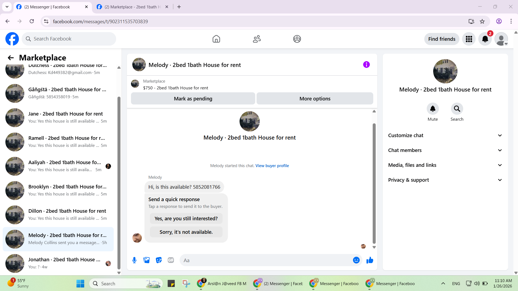The height and width of the screenshot is (291, 518).
Task: Open the Groups icon in top navigation
Action: (x=297, y=39)
